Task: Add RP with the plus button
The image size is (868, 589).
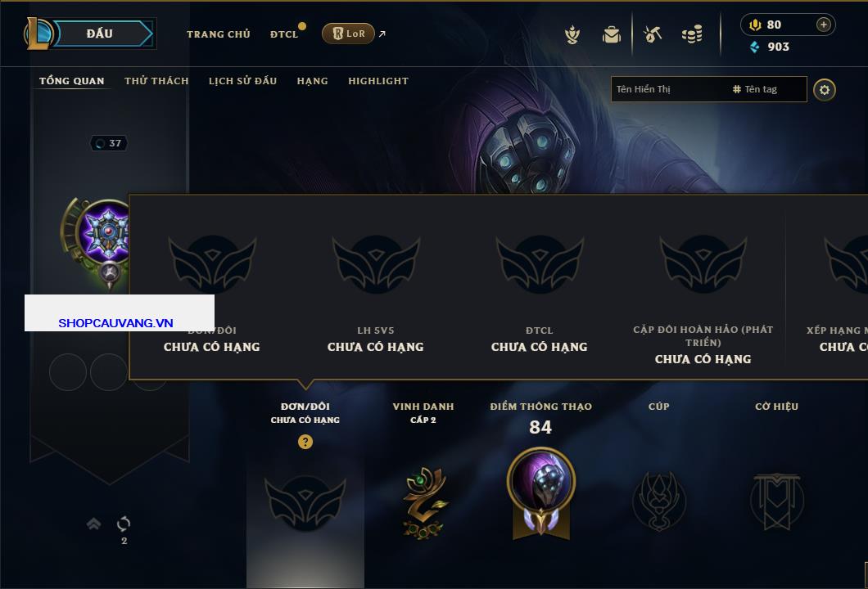Action: 824,25
